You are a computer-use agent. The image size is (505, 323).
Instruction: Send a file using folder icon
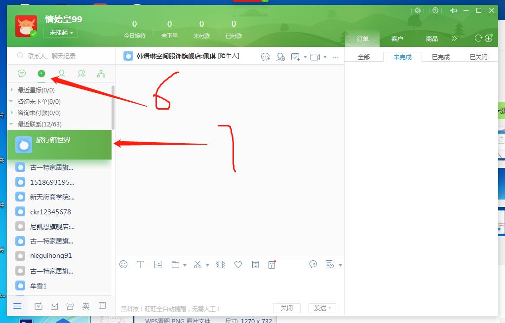[176, 264]
